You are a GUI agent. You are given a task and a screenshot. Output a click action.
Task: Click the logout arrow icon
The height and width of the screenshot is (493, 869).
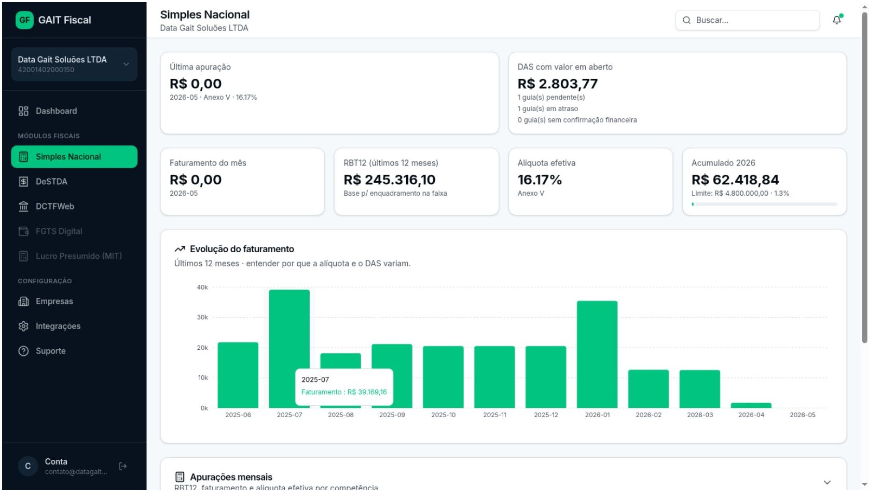[x=123, y=467]
